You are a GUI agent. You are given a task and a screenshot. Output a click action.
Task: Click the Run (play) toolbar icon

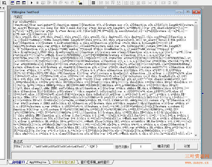coord(32,3)
